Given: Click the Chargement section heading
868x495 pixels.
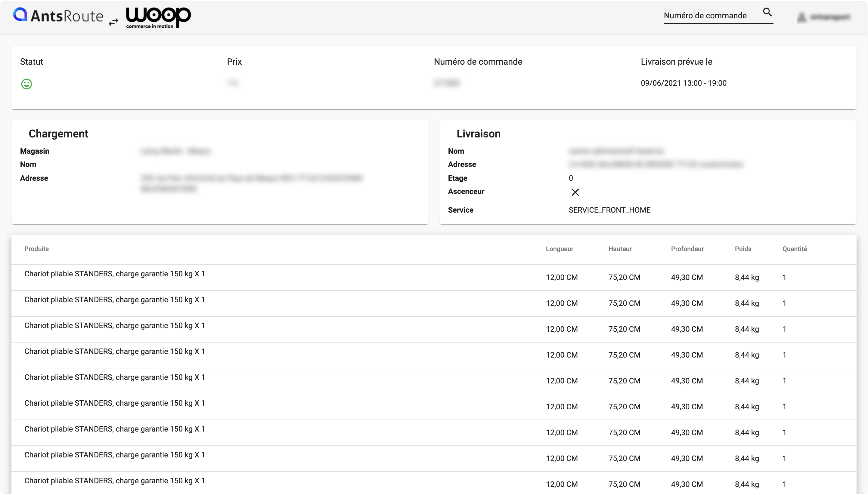Looking at the screenshot, I should click(58, 134).
